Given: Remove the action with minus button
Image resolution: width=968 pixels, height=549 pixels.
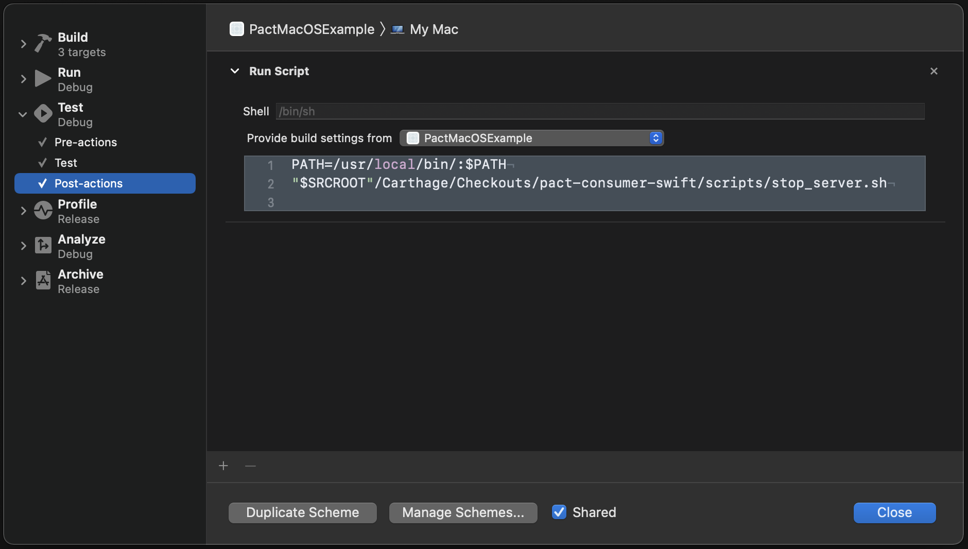Looking at the screenshot, I should [x=250, y=466].
